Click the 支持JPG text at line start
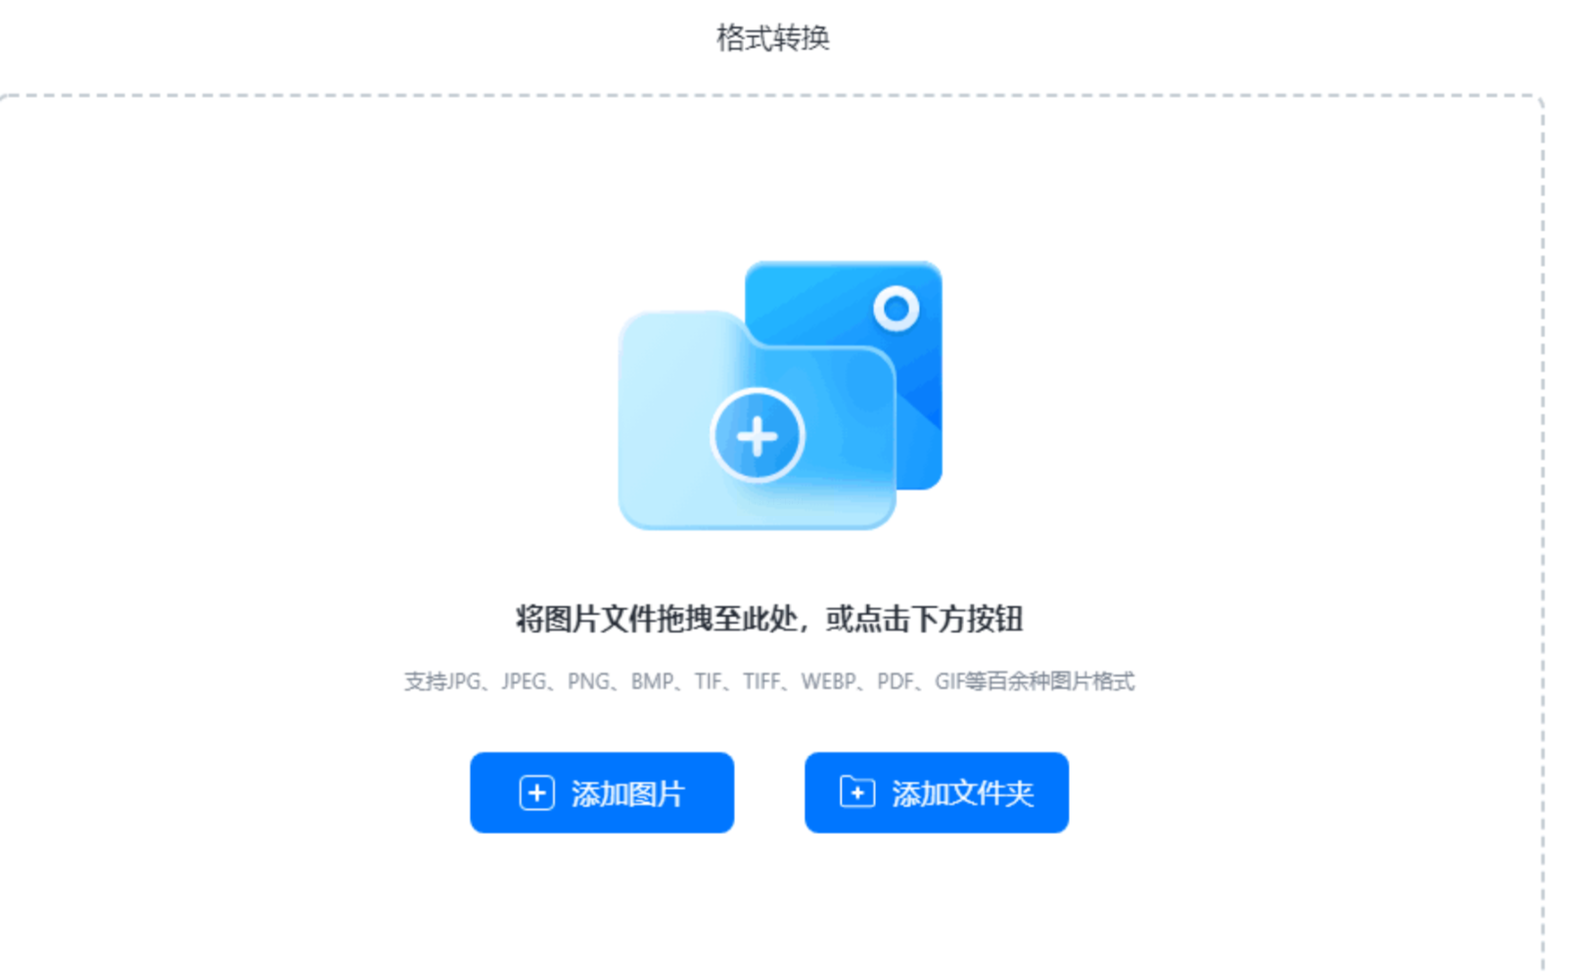This screenshot has height=975, width=1570. tap(442, 681)
